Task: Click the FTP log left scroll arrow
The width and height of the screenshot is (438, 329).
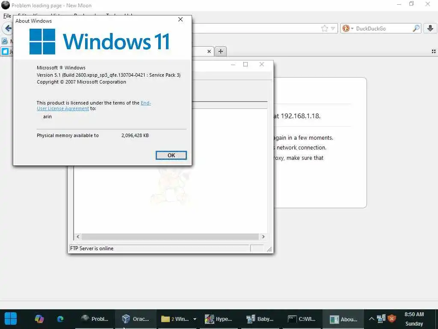Action: pyautogui.click(x=78, y=236)
